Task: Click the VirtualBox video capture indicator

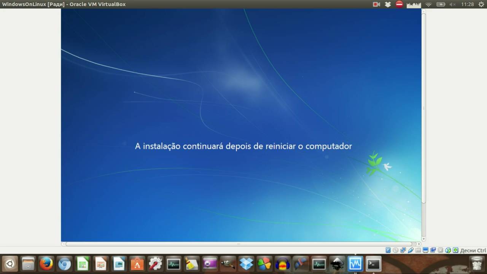Action: point(433,250)
